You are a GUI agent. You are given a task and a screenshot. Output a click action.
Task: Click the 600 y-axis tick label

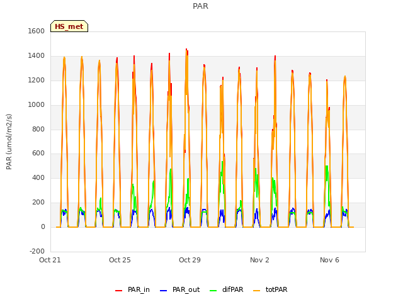[38, 154]
